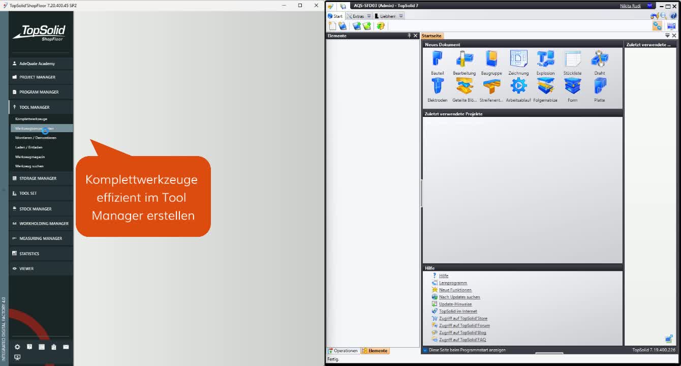Viewport: 681px width, 366px height.
Task: Create a new Elektroden document
Action: click(437, 90)
